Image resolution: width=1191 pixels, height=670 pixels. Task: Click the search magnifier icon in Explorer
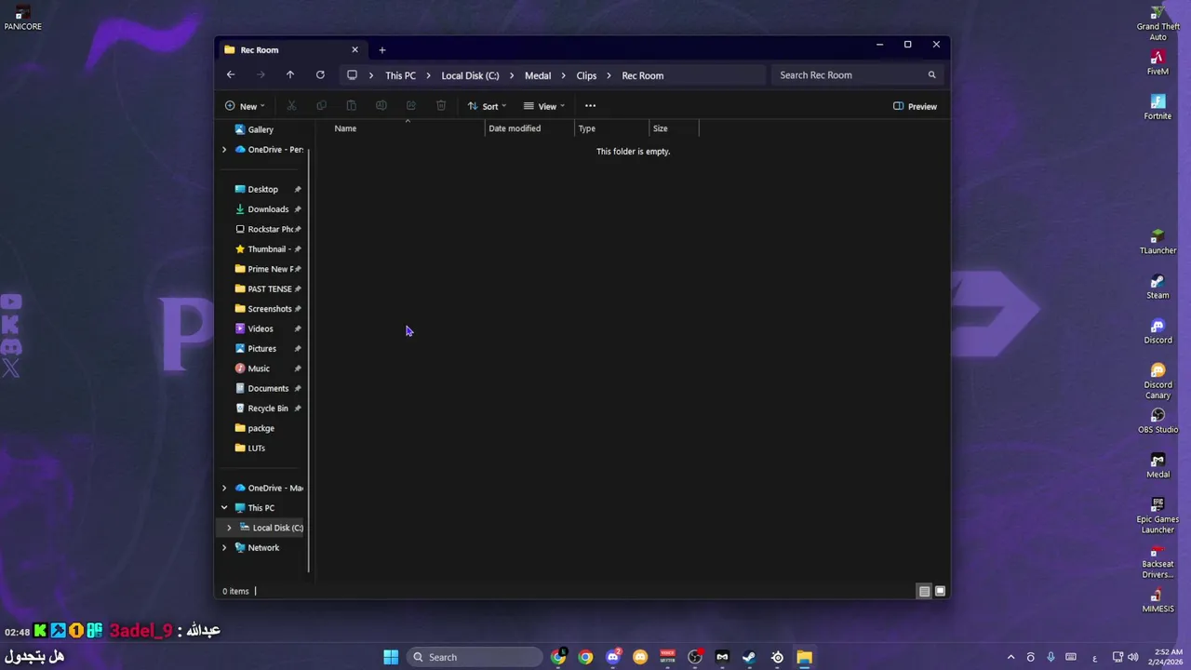931,75
